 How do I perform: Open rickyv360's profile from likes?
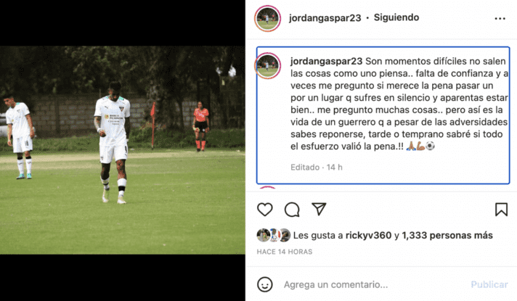(x=368, y=236)
